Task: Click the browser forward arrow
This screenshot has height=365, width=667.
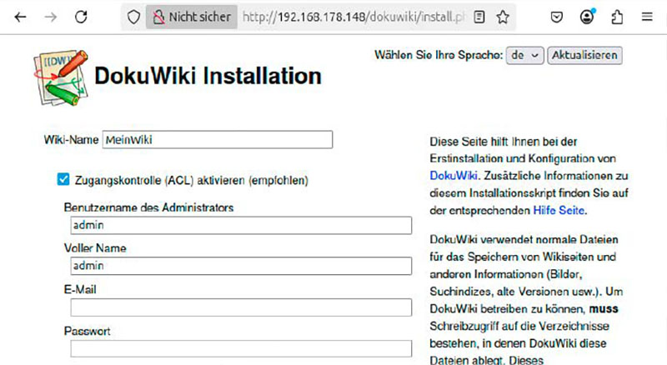Action: point(51,17)
